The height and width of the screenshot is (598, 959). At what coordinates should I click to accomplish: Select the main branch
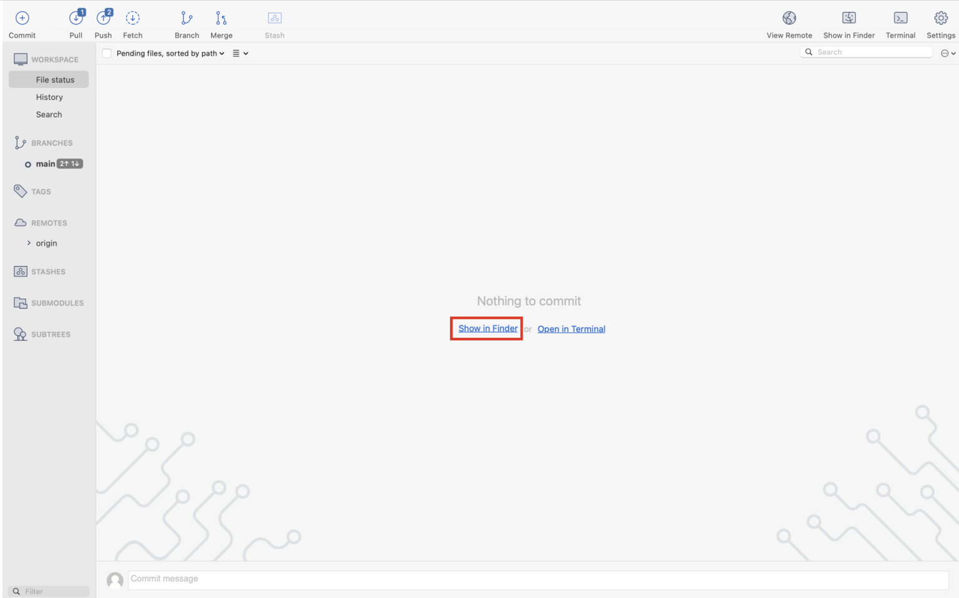click(x=45, y=164)
